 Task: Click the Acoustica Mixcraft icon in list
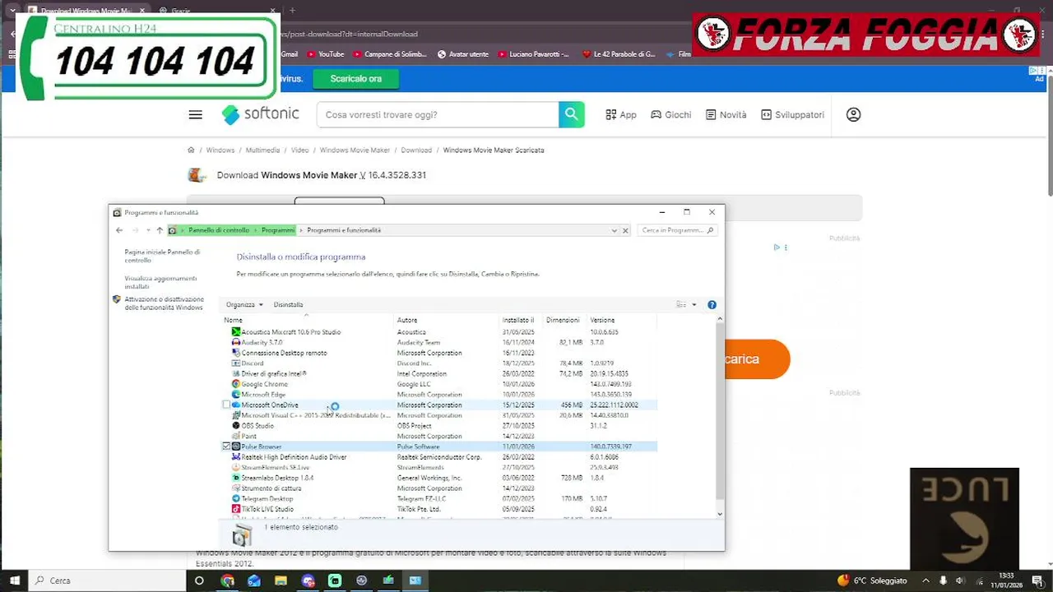(236, 332)
